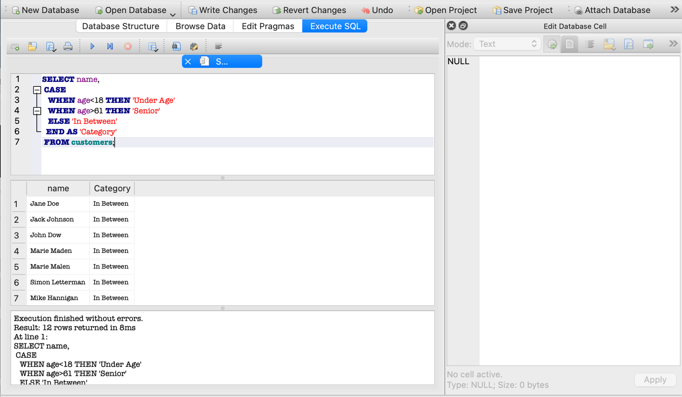Execute the current line only
682x397 pixels.
point(110,47)
